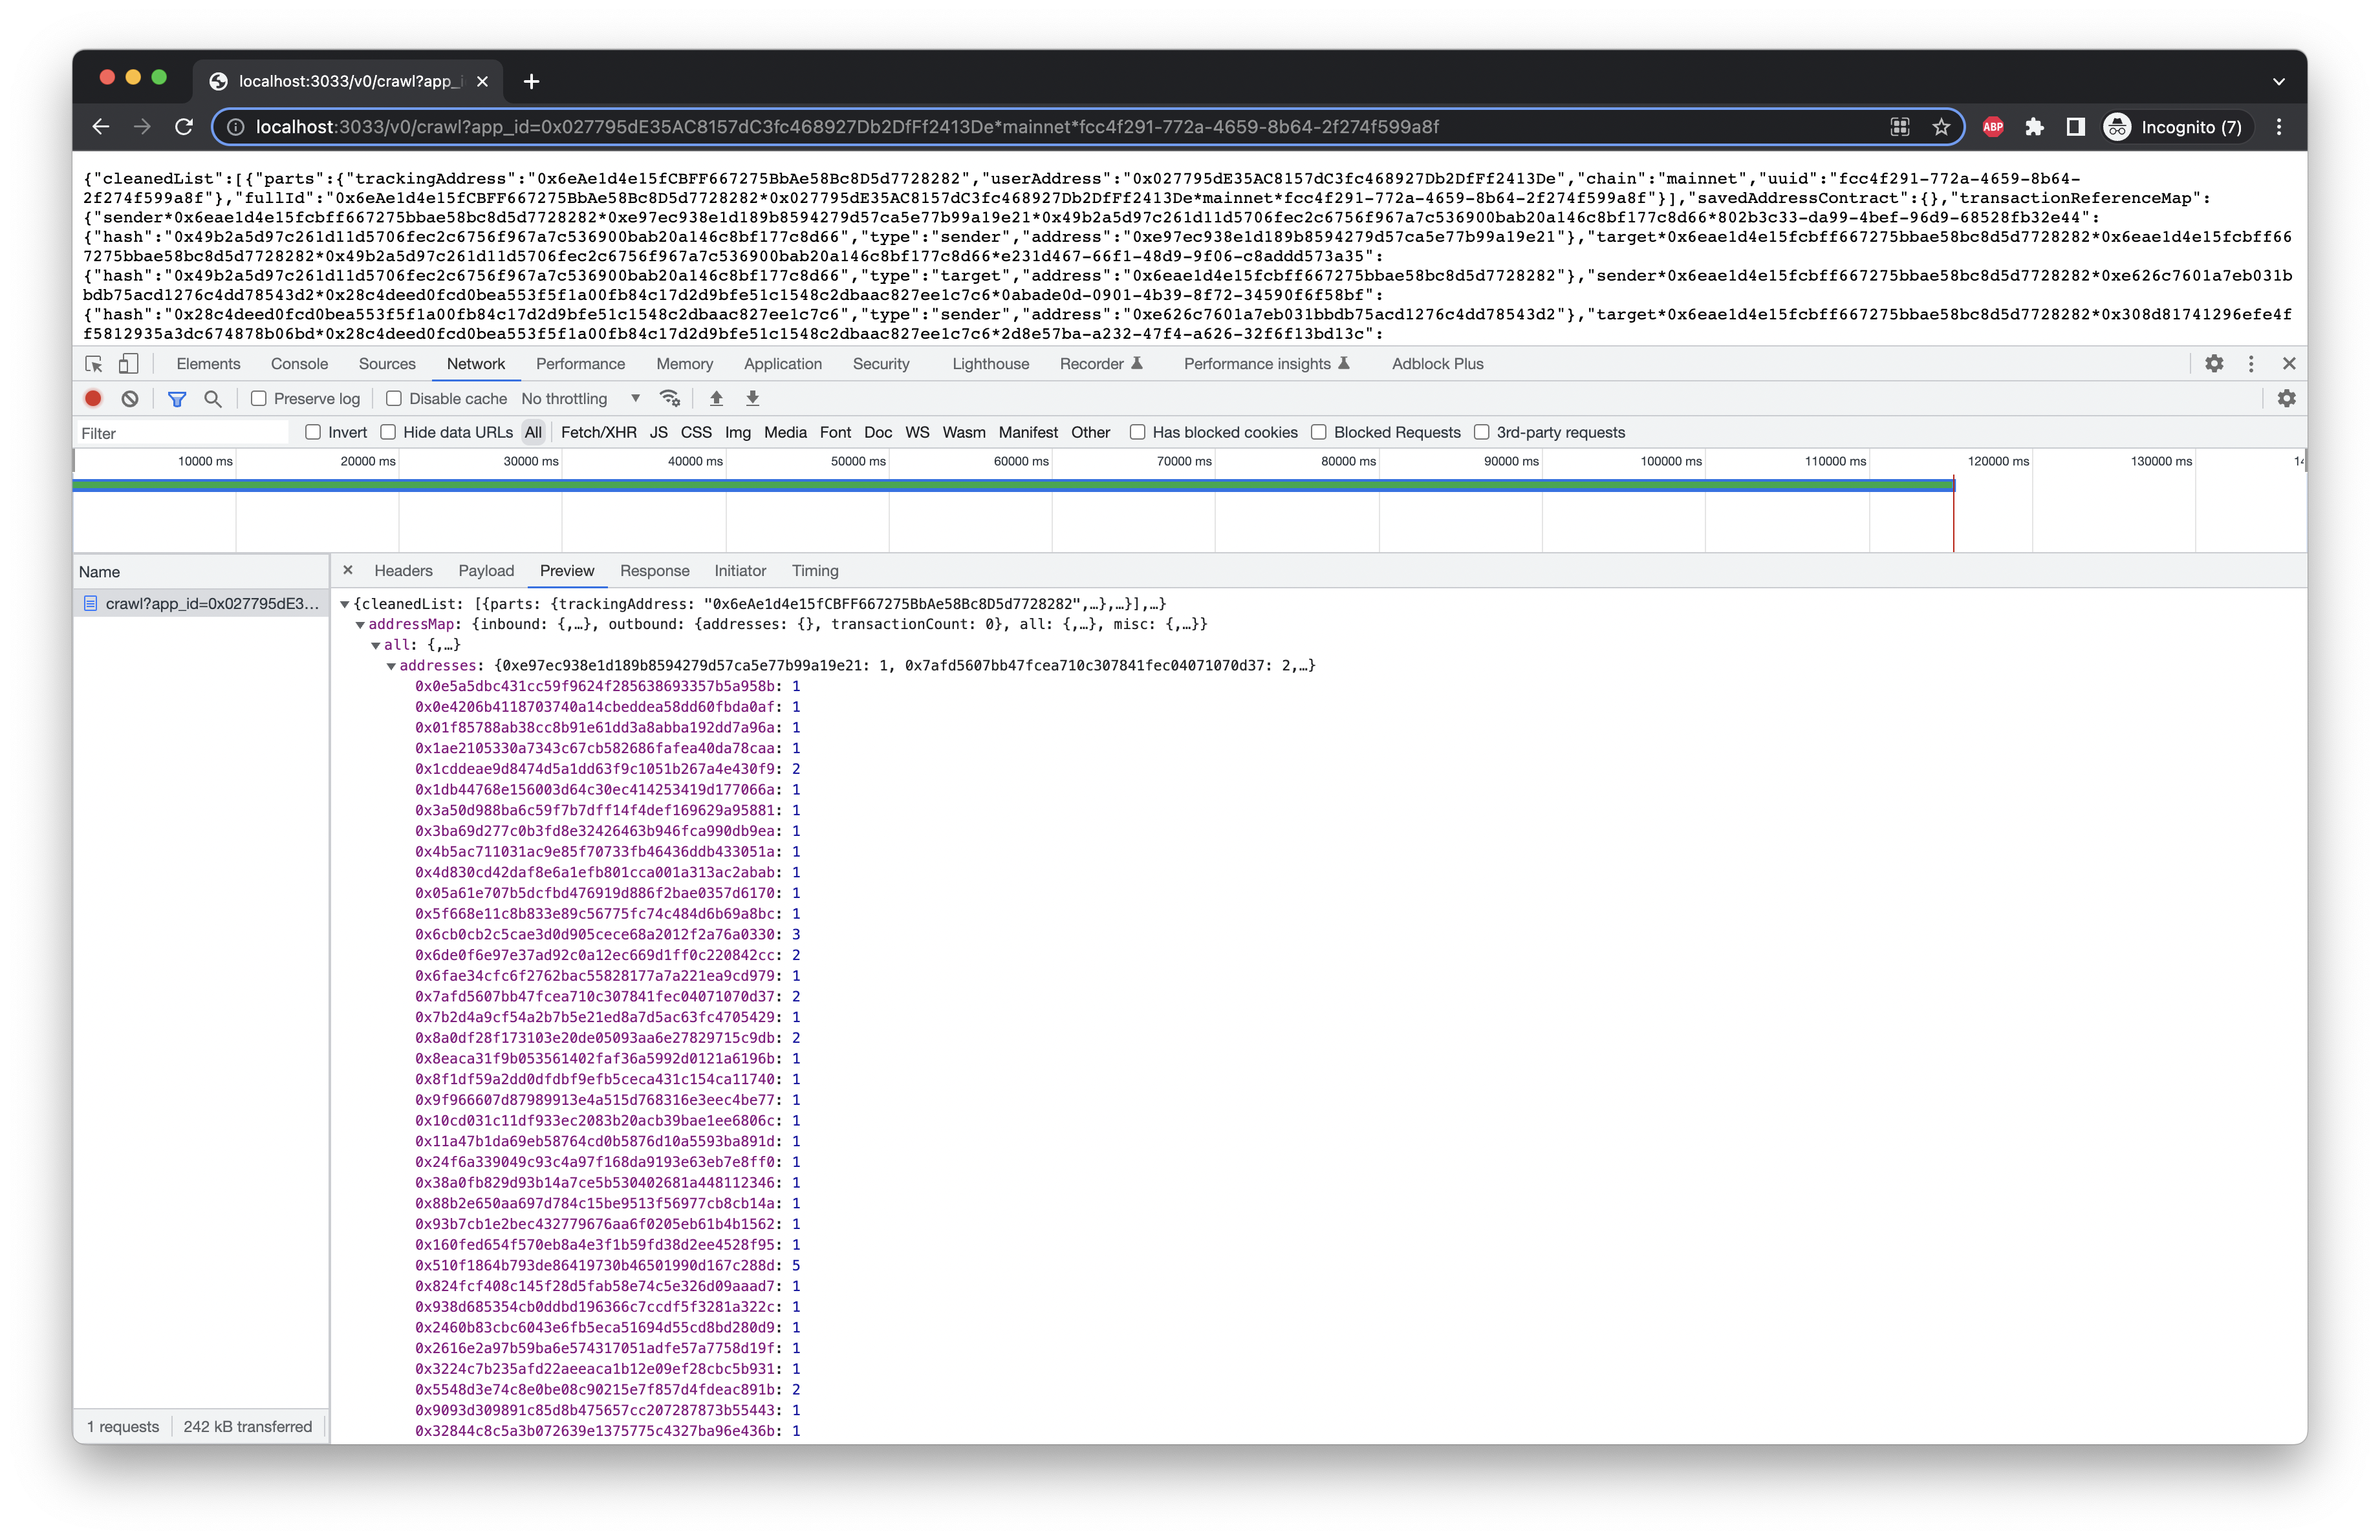Image resolution: width=2380 pixels, height=1540 pixels.
Task: Switch to the Elements panel
Action: point(208,364)
